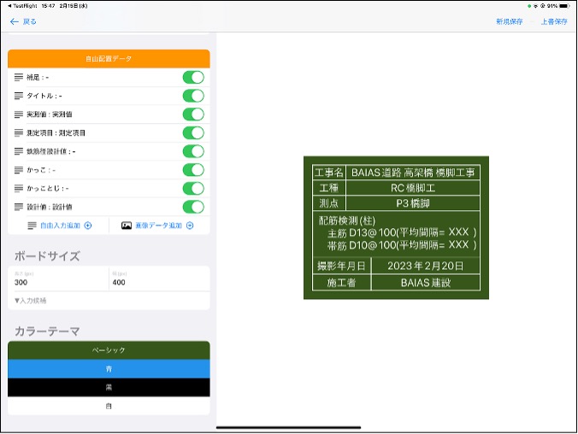The image size is (578, 434).
Task: Click 補足 : - row label
Action: click(38, 78)
